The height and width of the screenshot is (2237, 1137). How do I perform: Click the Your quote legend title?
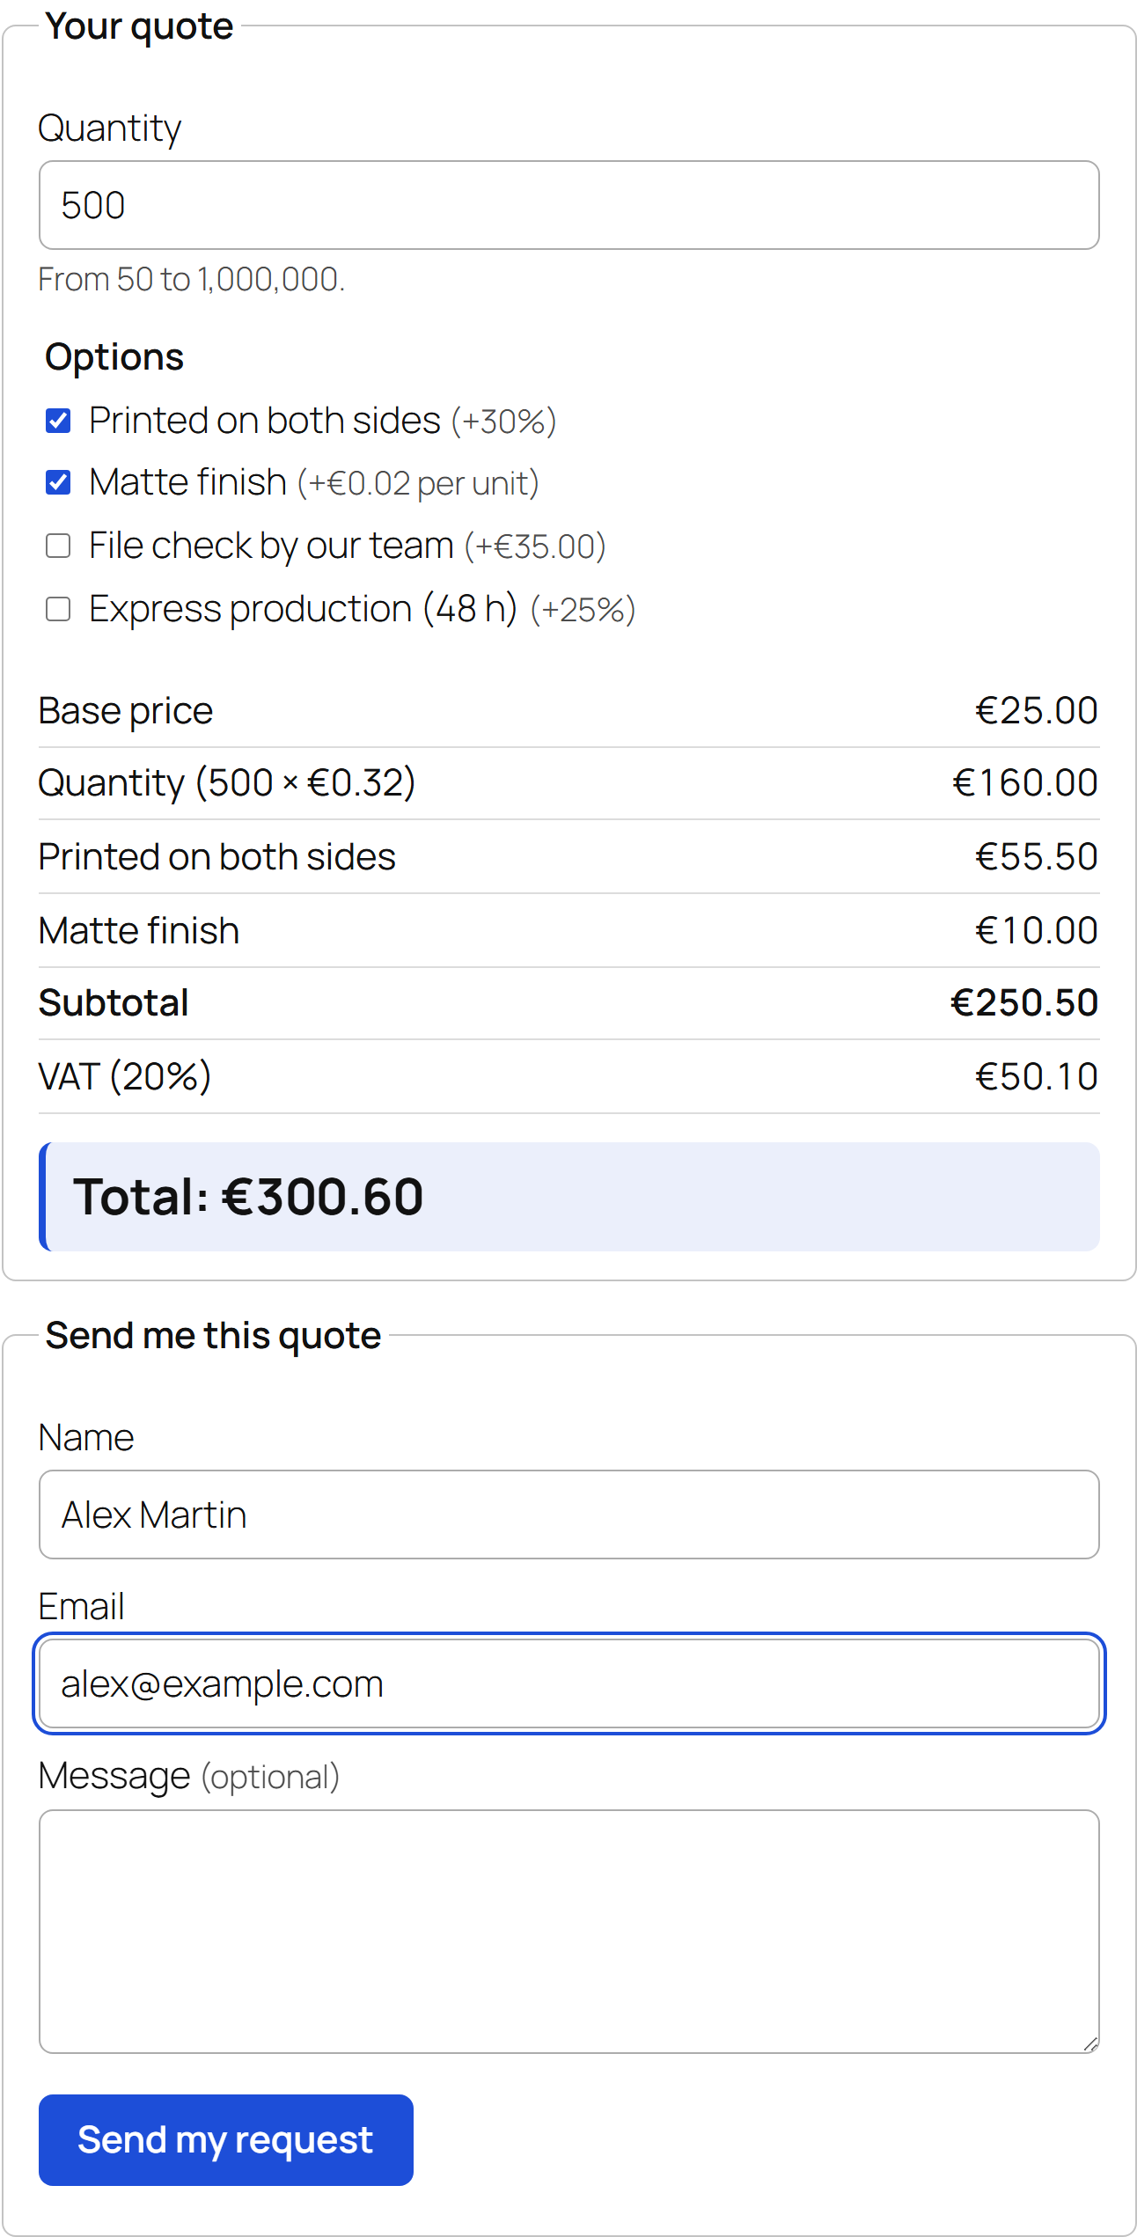coord(139,26)
